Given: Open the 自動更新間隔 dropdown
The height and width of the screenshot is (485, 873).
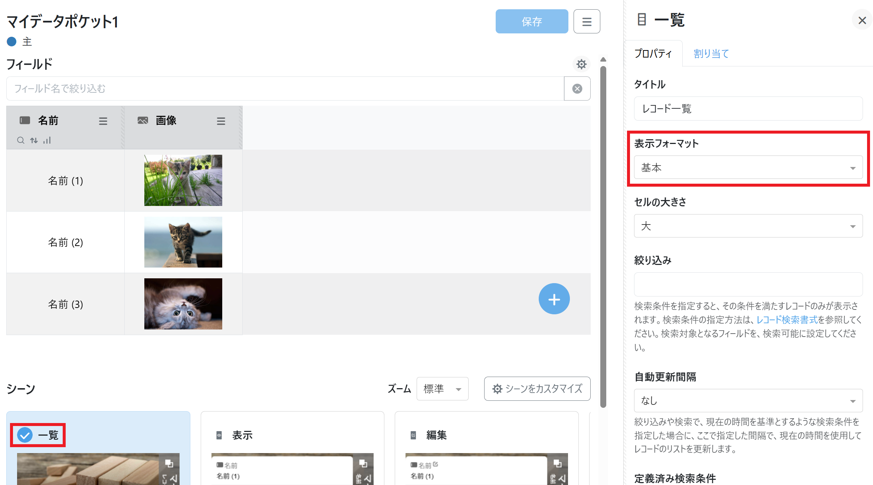Looking at the screenshot, I should click(x=748, y=401).
